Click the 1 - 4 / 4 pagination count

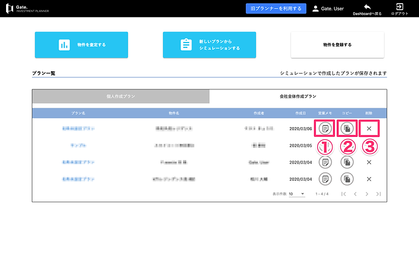322,194
